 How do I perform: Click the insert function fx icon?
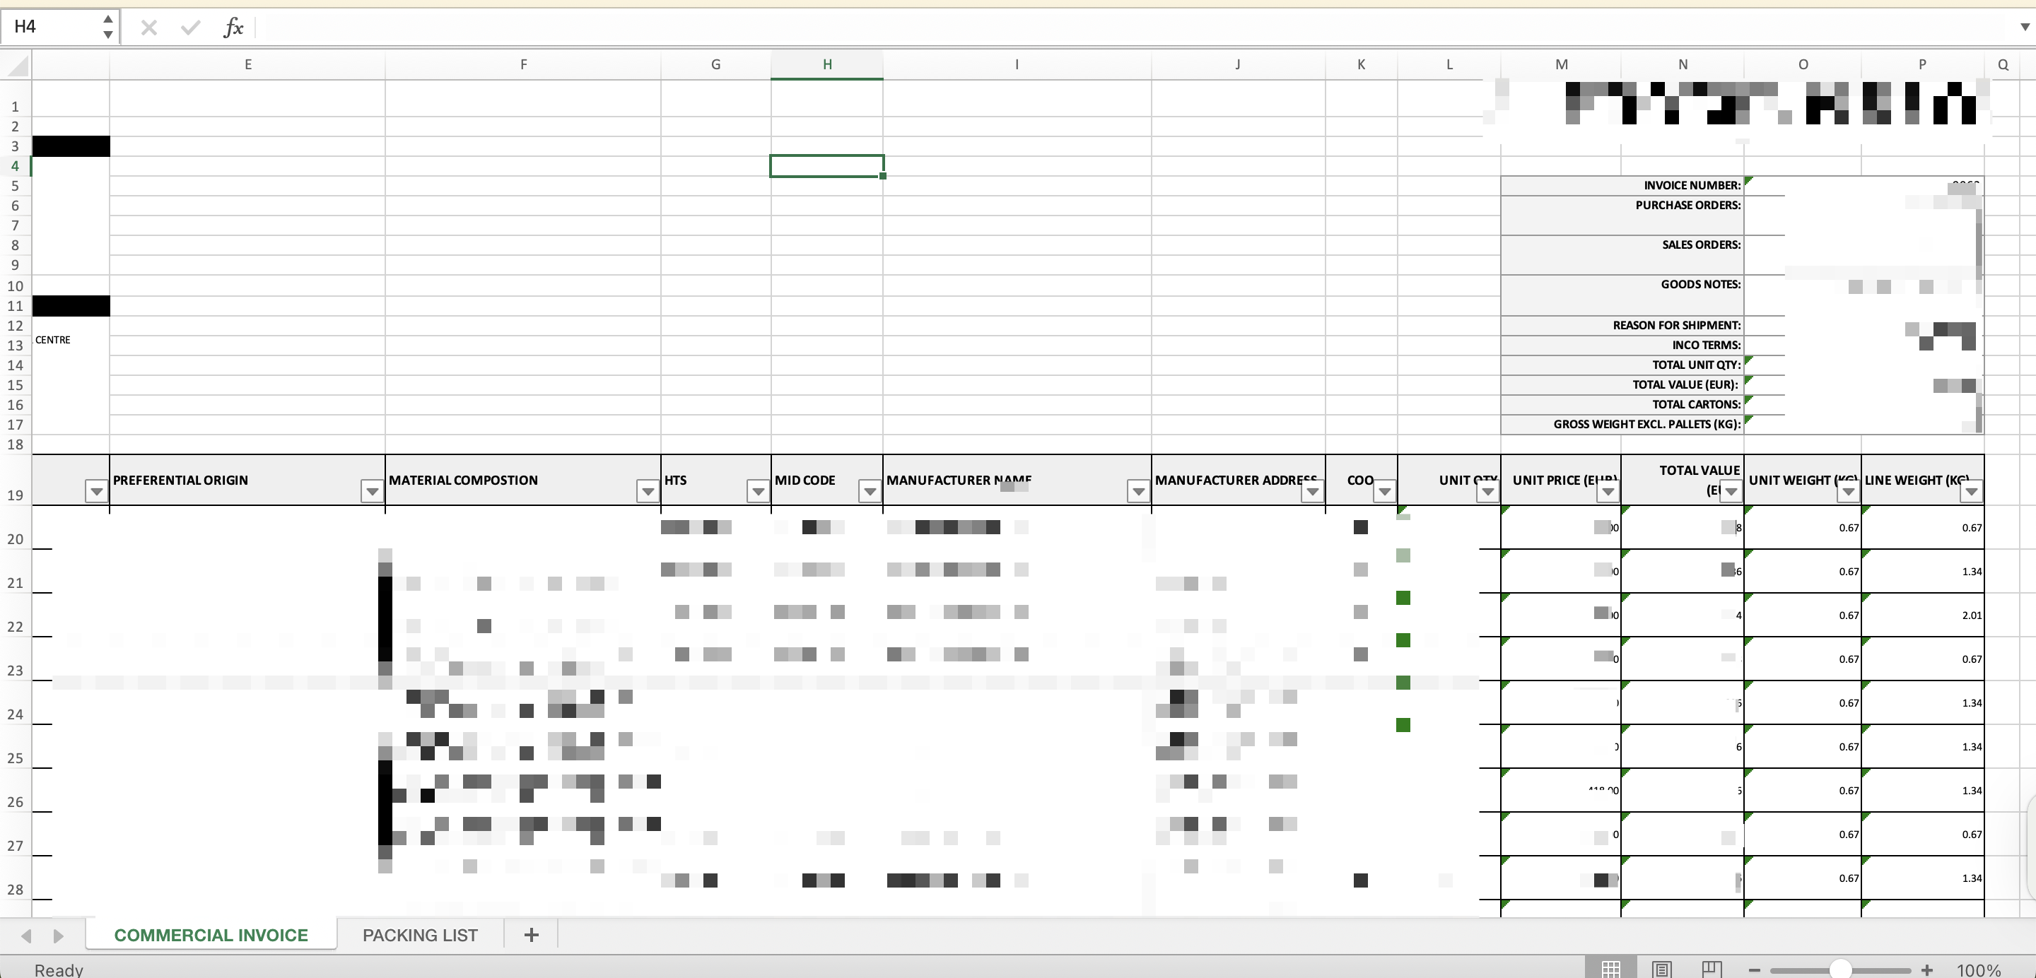pos(233,28)
